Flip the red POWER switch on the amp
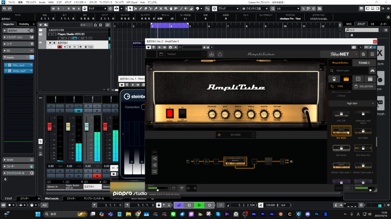The image size is (391, 219). click(170, 113)
